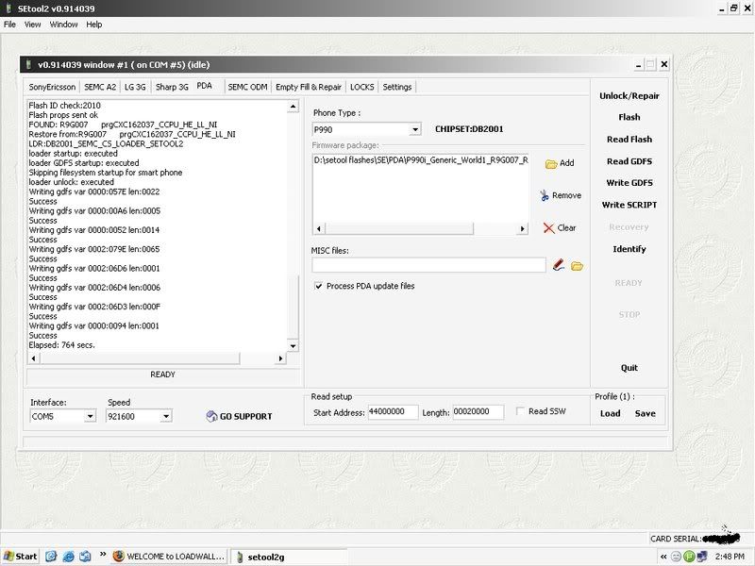755x566 pixels.
Task: Click the taskbar clock showing 2:48 PM
Action: (730, 557)
